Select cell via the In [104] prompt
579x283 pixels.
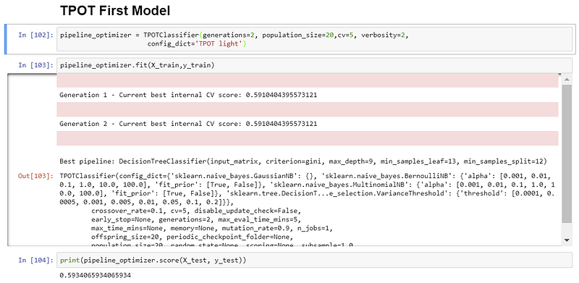coord(35,261)
